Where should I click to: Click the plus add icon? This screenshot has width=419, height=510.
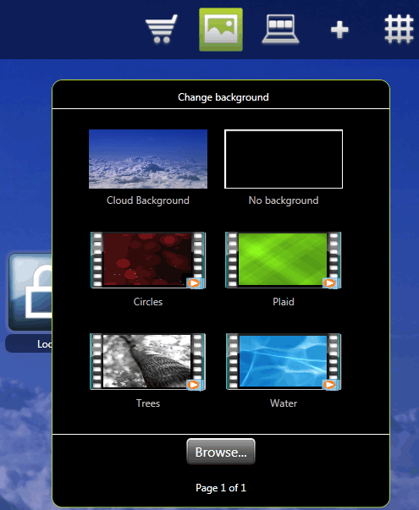coord(339,30)
